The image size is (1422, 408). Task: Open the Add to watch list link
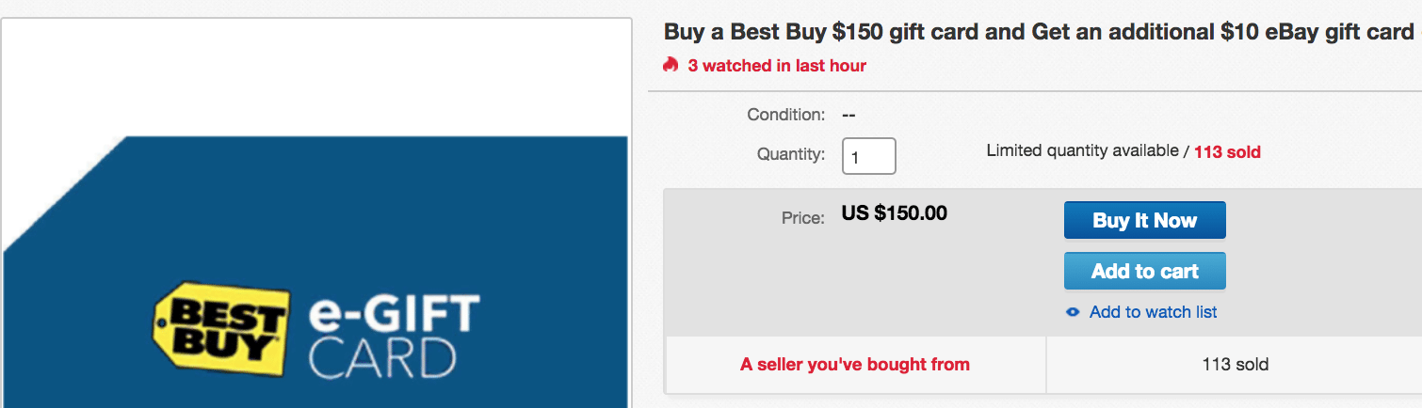click(x=1153, y=312)
